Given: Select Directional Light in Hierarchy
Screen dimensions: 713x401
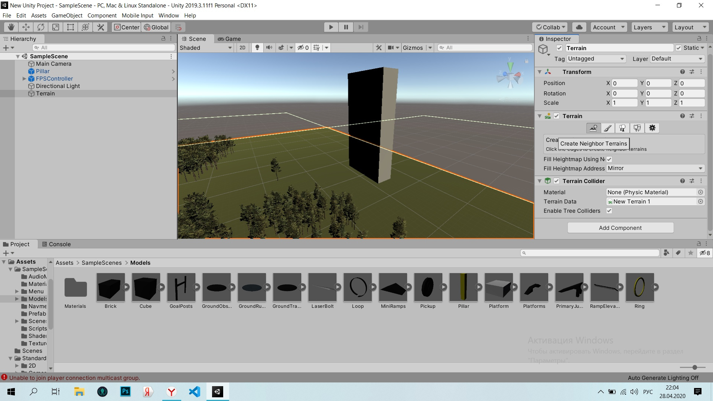Looking at the screenshot, I should click(58, 86).
